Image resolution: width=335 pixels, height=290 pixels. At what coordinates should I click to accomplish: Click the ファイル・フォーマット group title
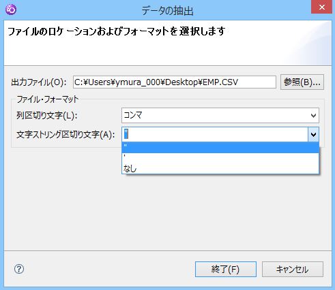(47, 99)
